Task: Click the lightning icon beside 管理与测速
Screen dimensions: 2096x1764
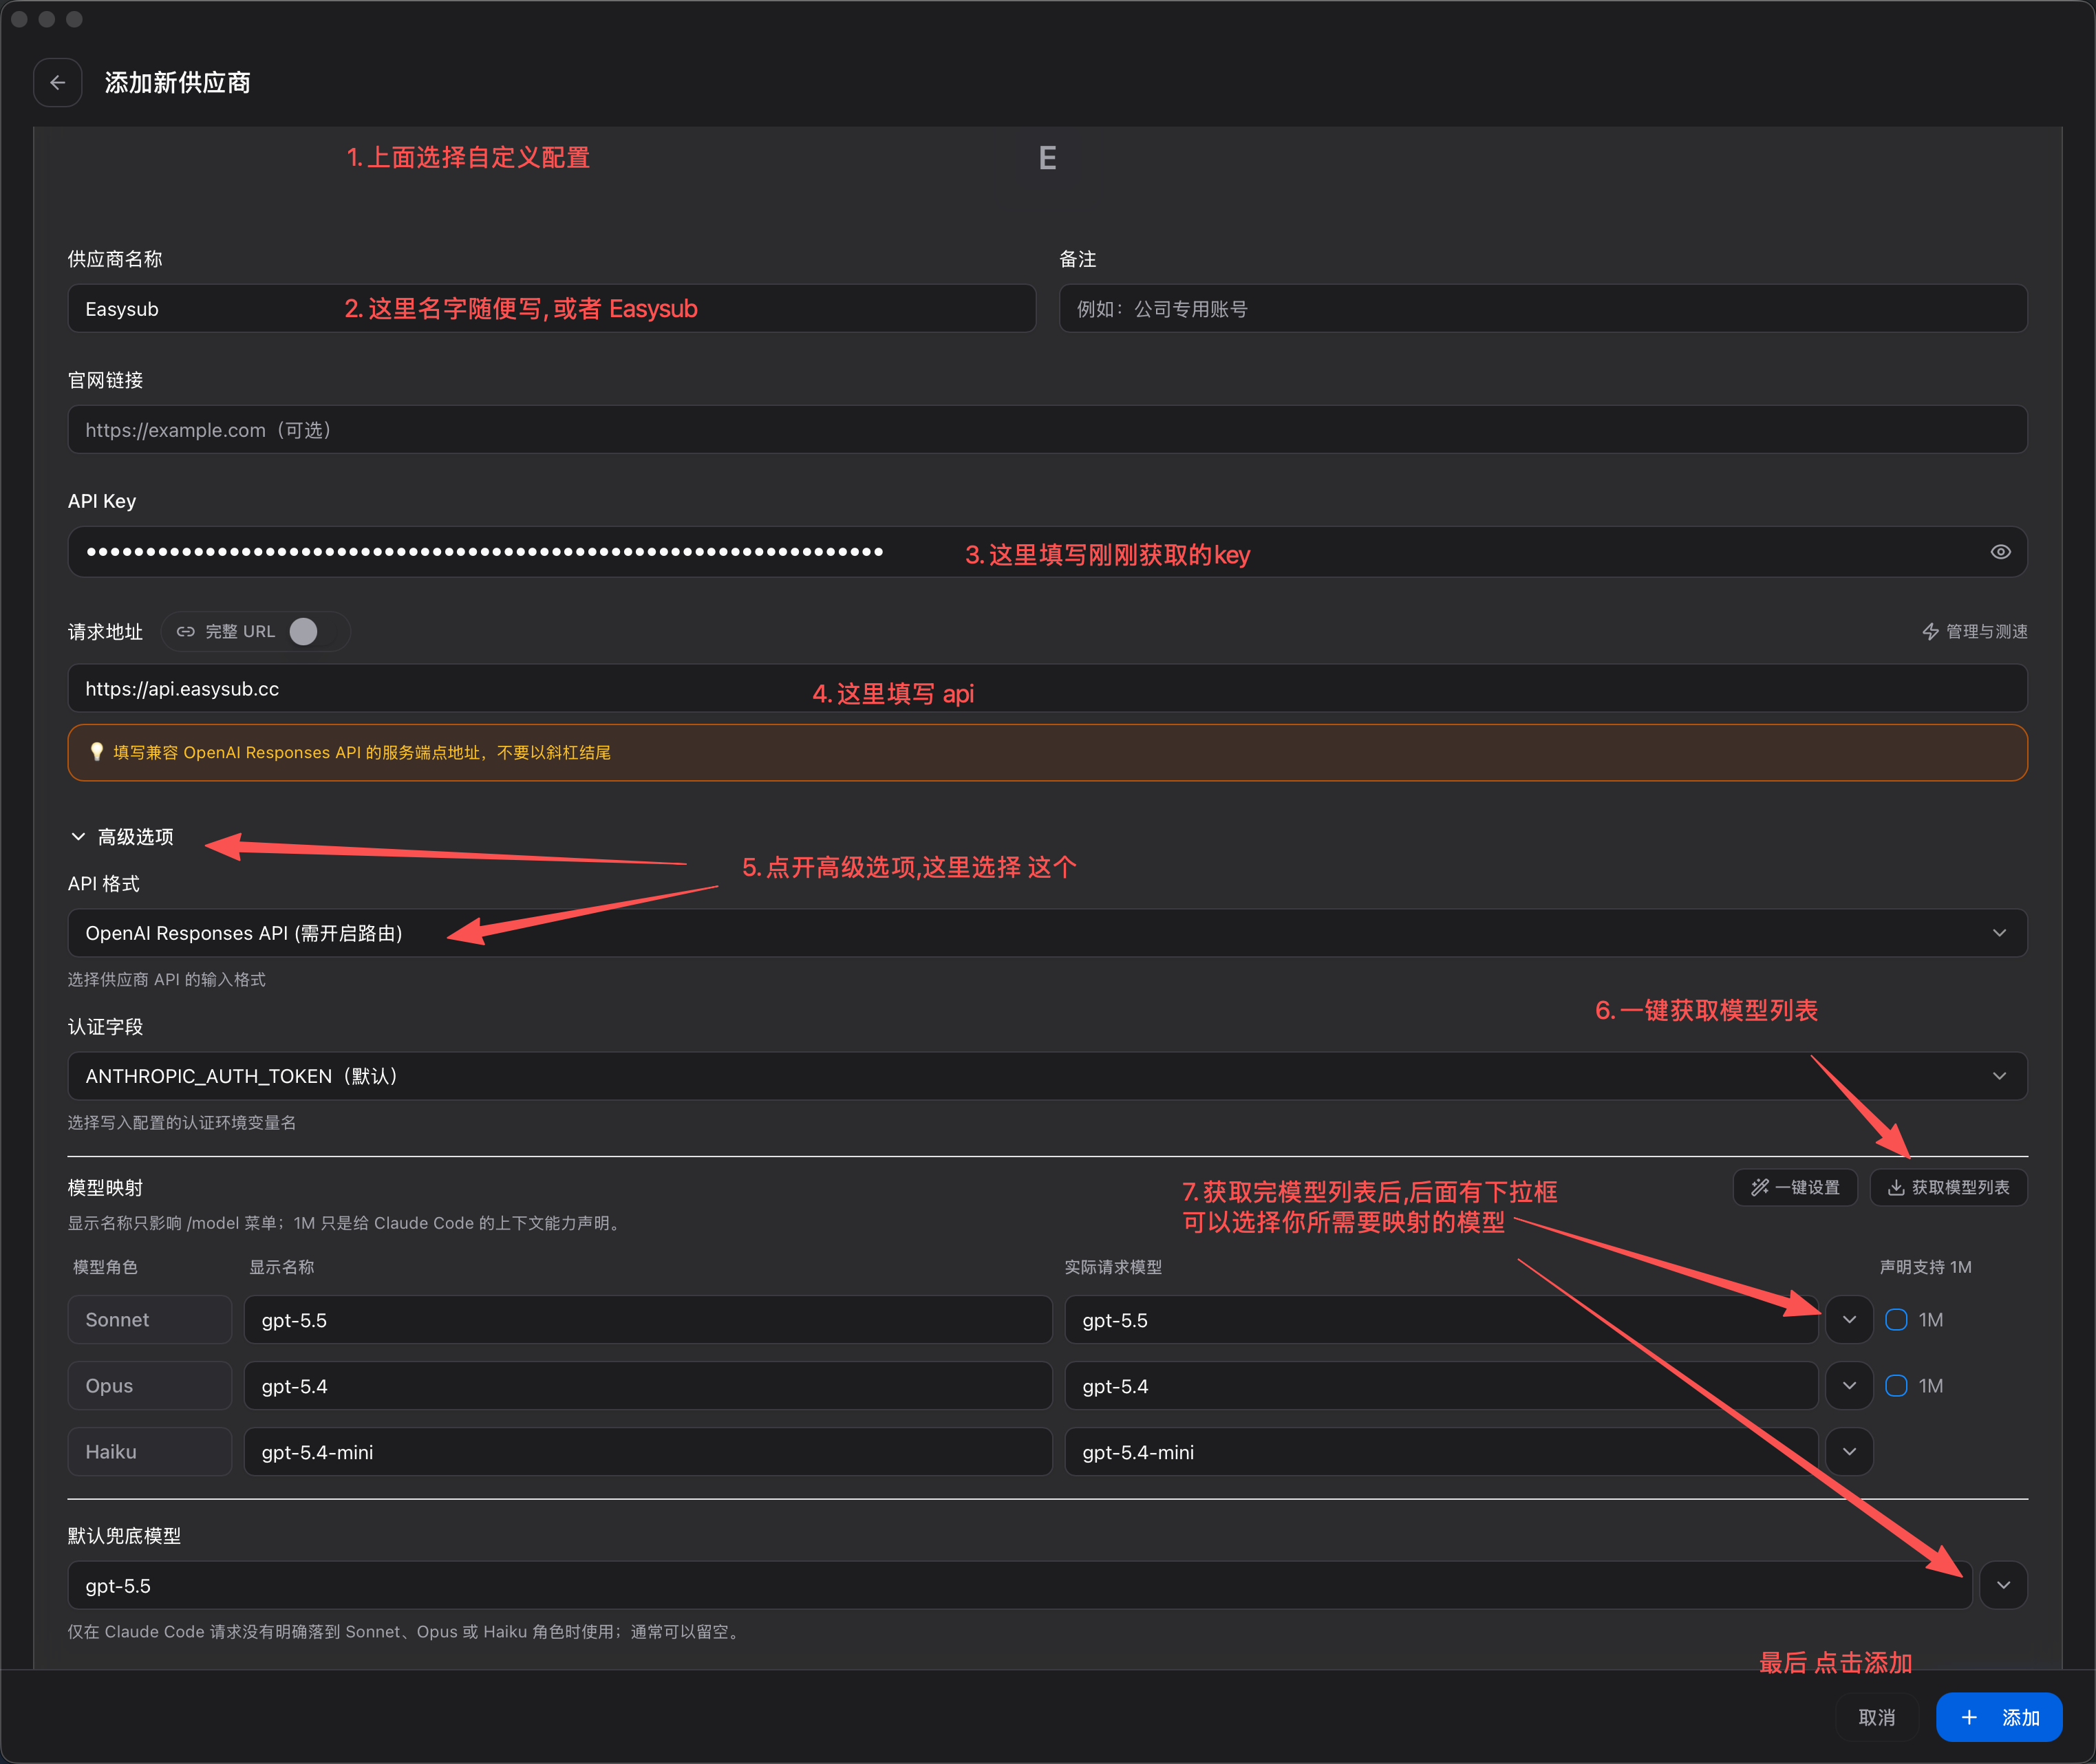Action: 1931,632
